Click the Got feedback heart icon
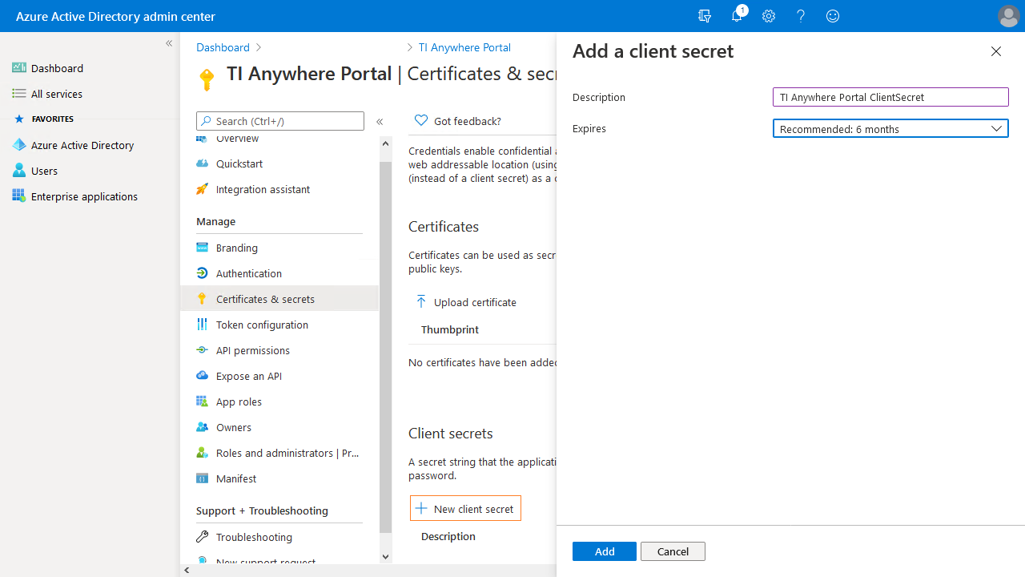This screenshot has width=1025, height=577. tap(421, 120)
